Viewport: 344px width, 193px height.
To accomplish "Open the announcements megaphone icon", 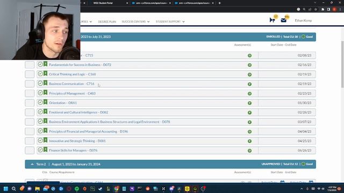I will point(273,20).
